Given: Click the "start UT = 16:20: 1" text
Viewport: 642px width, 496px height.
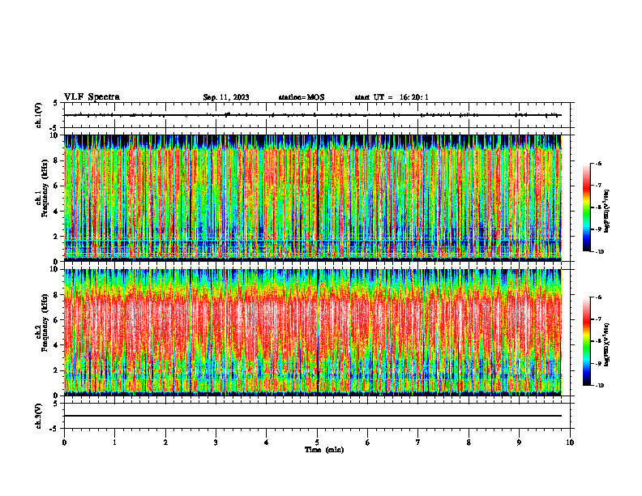Looking at the screenshot, I should point(392,97).
